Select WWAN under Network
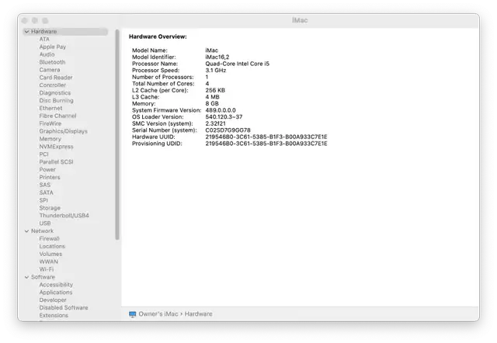The height and width of the screenshot is (343, 497). [48, 262]
